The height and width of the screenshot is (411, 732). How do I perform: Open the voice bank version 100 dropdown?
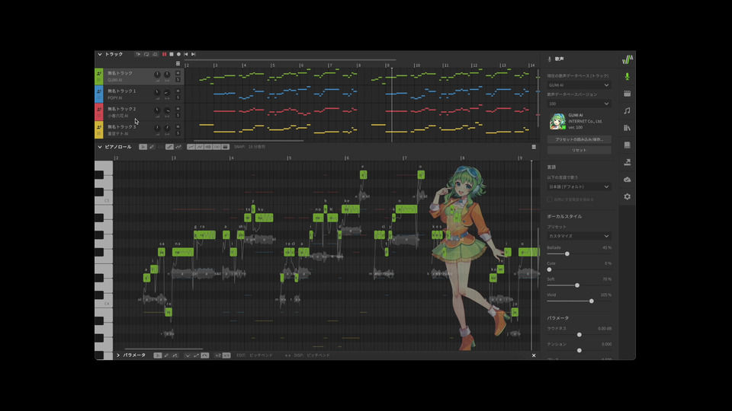579,104
